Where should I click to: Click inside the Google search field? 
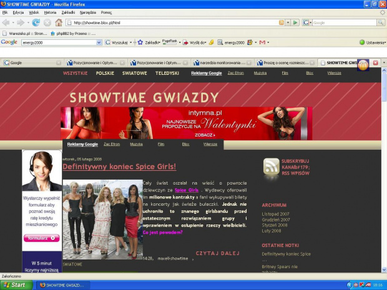[345, 22]
